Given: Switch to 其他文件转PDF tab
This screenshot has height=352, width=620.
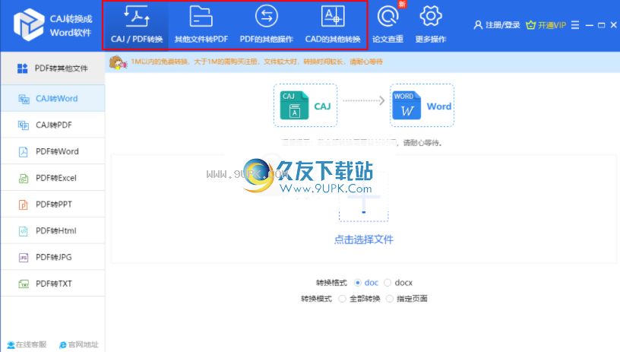Looking at the screenshot, I should pyautogui.click(x=201, y=25).
